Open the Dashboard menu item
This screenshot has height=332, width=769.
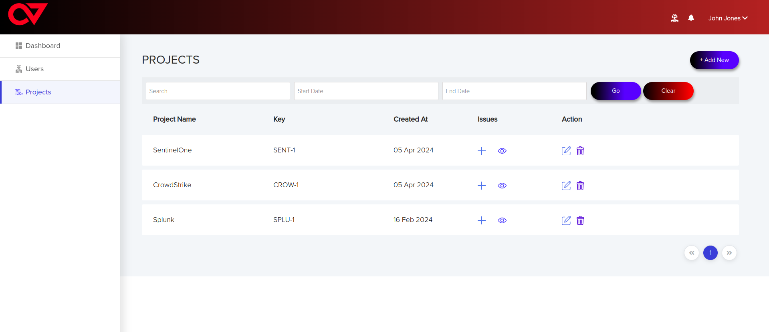point(60,46)
